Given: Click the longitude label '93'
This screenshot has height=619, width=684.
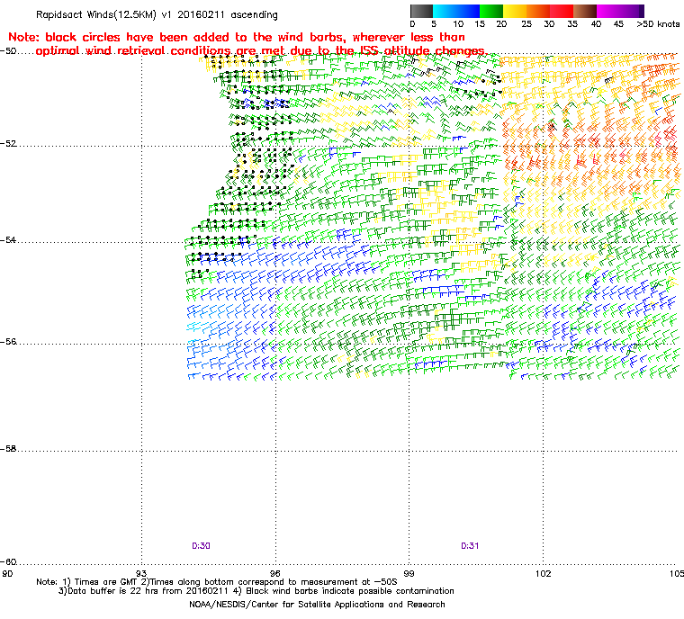Looking at the screenshot, I should [141, 573].
